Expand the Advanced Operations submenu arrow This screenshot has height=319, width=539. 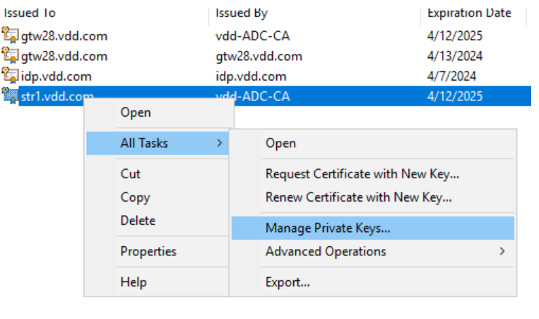[x=502, y=251]
